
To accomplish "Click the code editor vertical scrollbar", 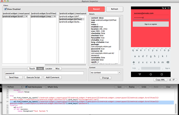I will click(175, 109).
